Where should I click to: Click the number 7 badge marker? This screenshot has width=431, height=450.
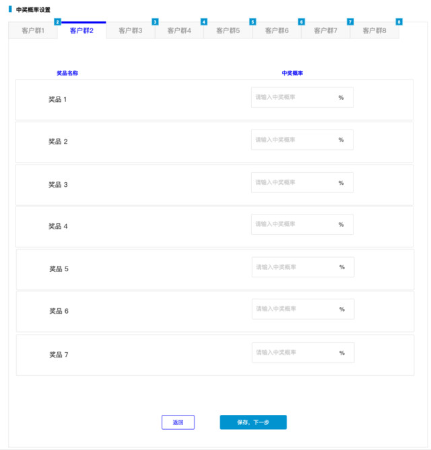pos(350,22)
